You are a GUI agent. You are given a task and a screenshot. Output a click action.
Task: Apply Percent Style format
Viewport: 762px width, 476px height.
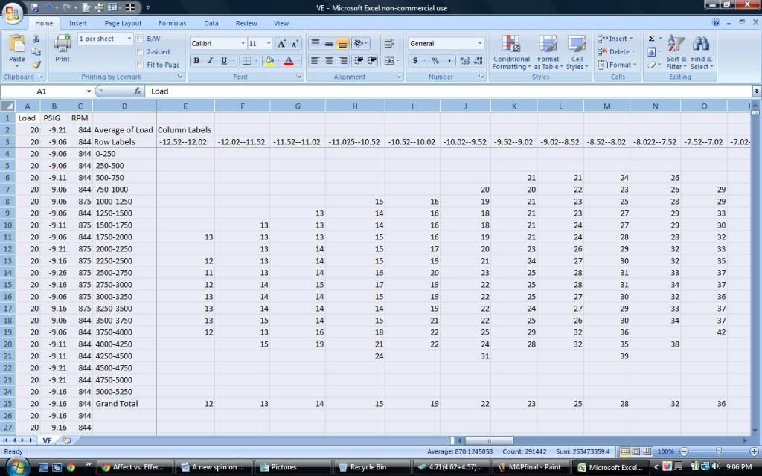pyautogui.click(x=435, y=61)
